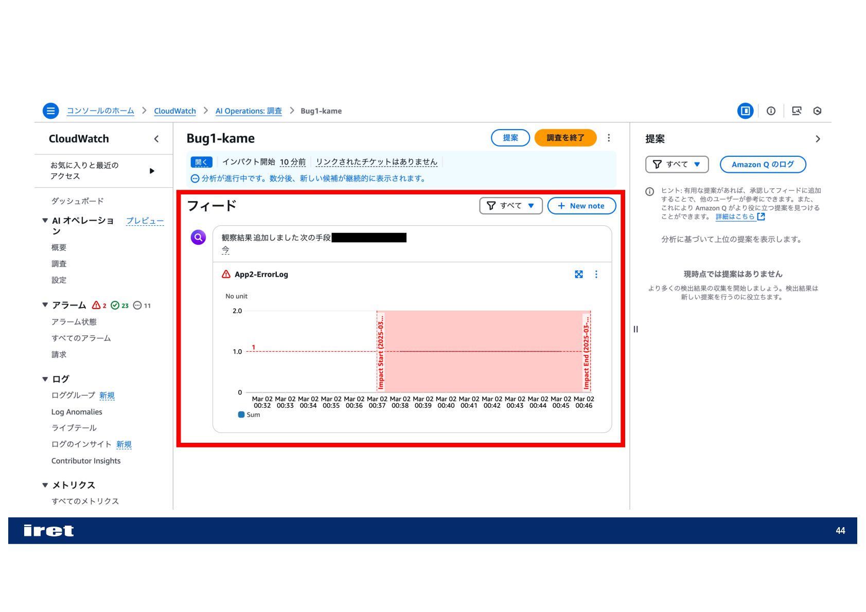This screenshot has width=866, height=612.
Task: Click the analysis in-progress status icon
Action: (195, 179)
